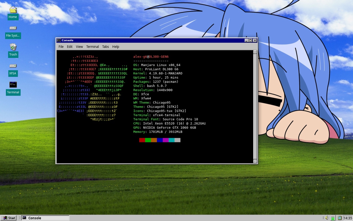353x221 pixels.
Task: Click the 'Terminal: xfce4-terminal' line
Action: click(x=157, y=115)
